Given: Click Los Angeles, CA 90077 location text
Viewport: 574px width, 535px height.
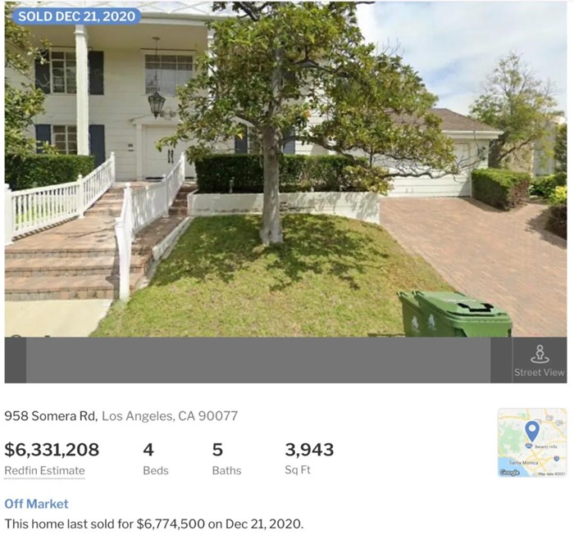Looking at the screenshot, I should pos(170,415).
